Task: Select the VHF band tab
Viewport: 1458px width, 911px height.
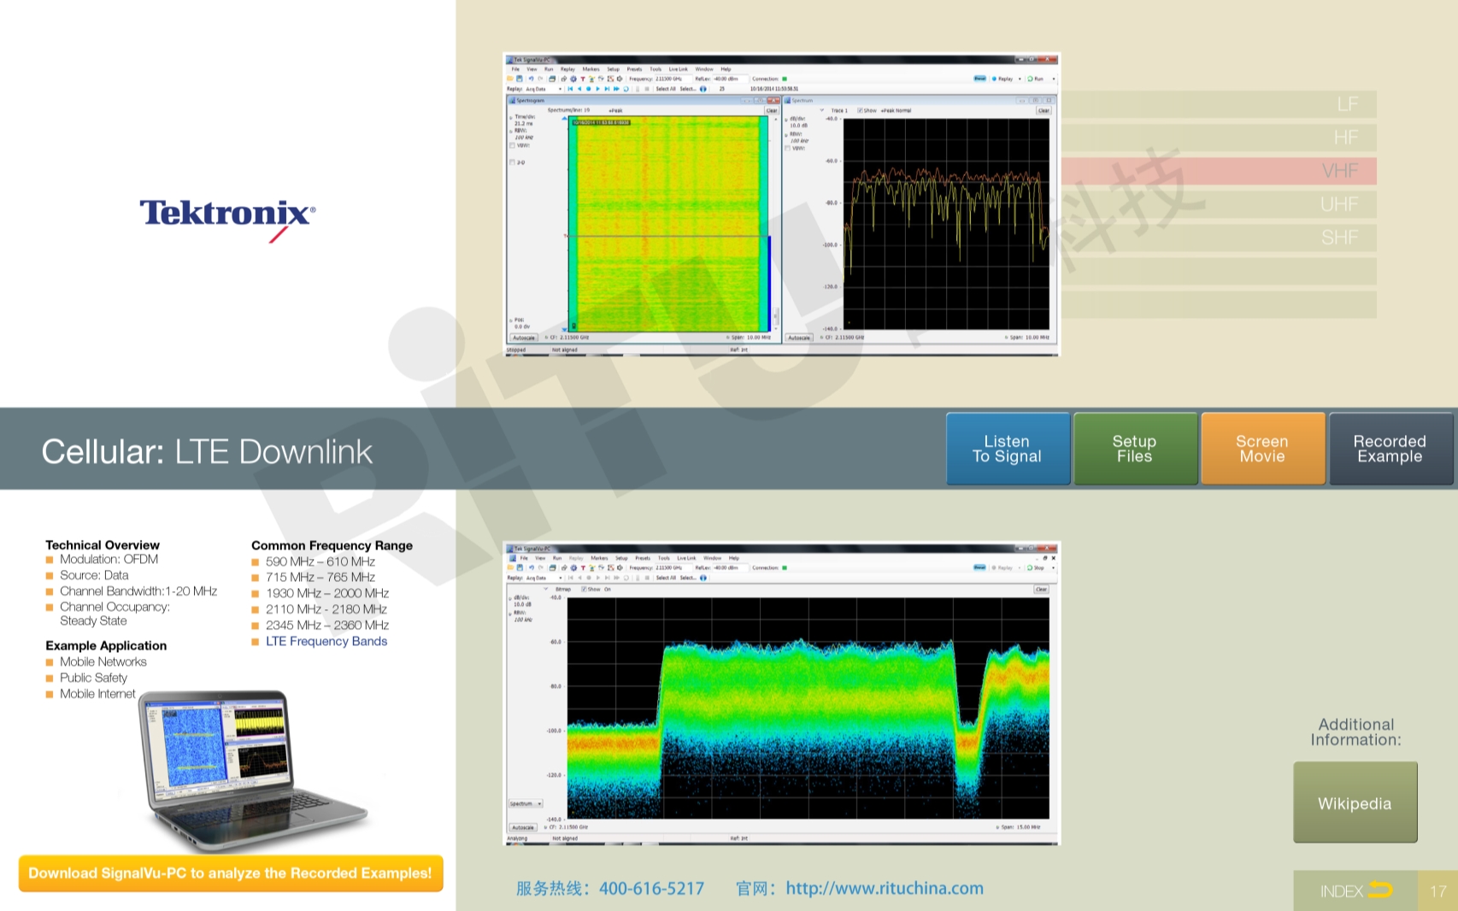Action: [1337, 171]
